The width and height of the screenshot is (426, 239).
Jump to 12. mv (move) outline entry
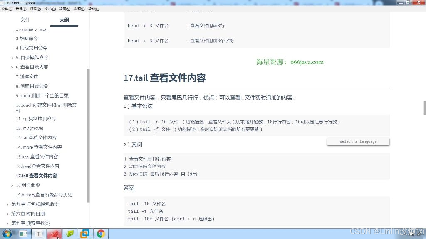[x=30, y=128]
